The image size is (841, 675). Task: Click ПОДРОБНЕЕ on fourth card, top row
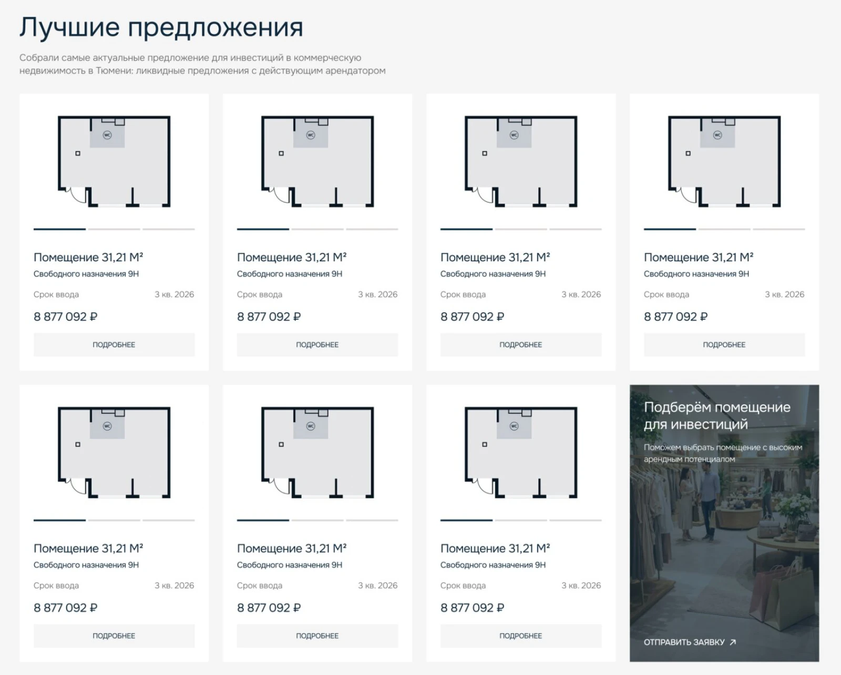(x=724, y=345)
